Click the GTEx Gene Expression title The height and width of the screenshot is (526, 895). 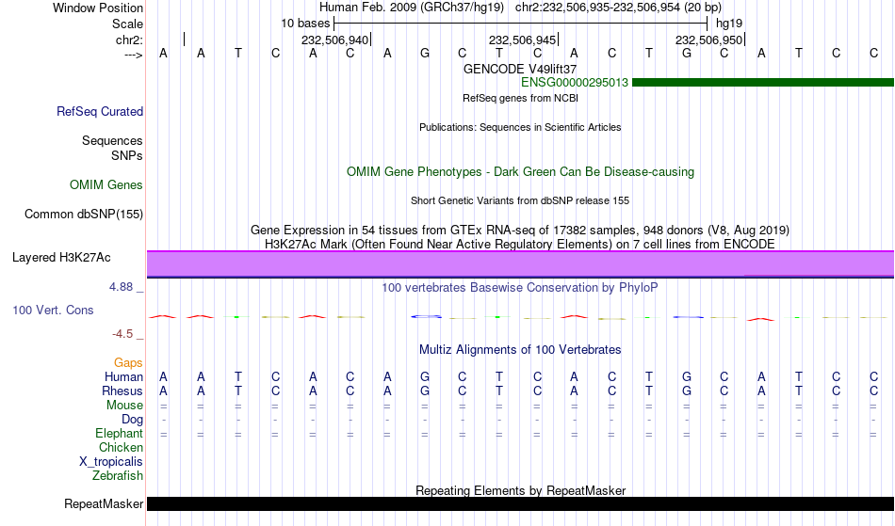click(520, 231)
